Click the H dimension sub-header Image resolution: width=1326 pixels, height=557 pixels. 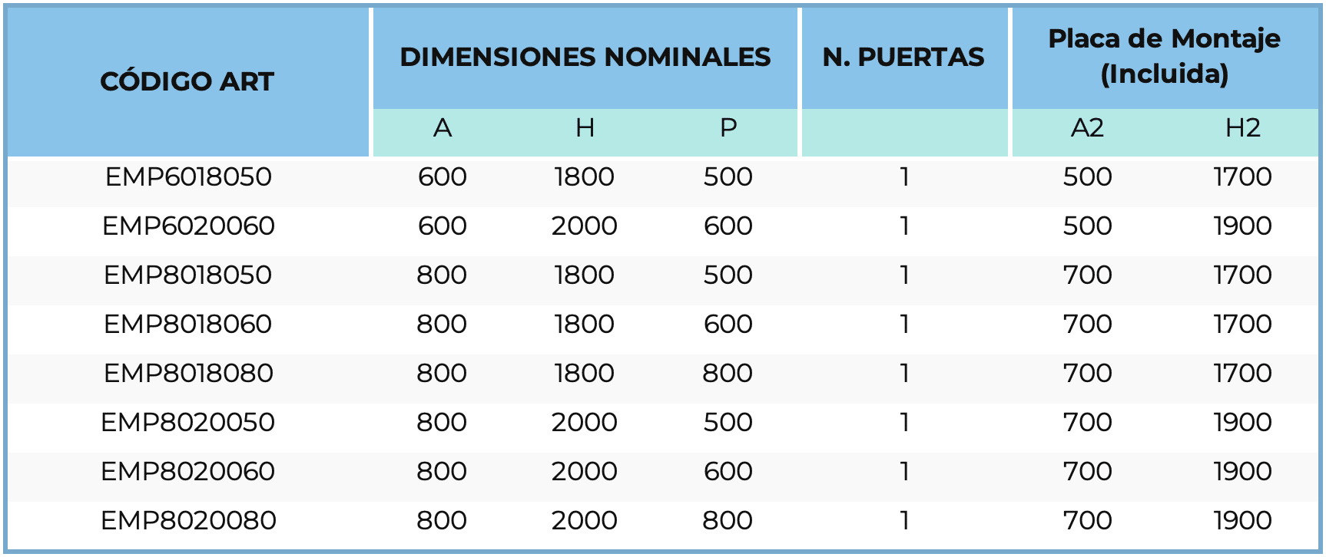pos(585,128)
